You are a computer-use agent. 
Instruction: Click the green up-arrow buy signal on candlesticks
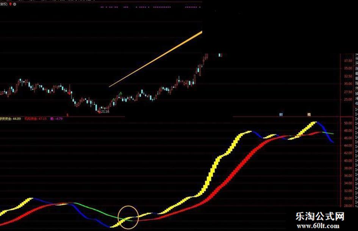pyautogui.click(x=120, y=94)
